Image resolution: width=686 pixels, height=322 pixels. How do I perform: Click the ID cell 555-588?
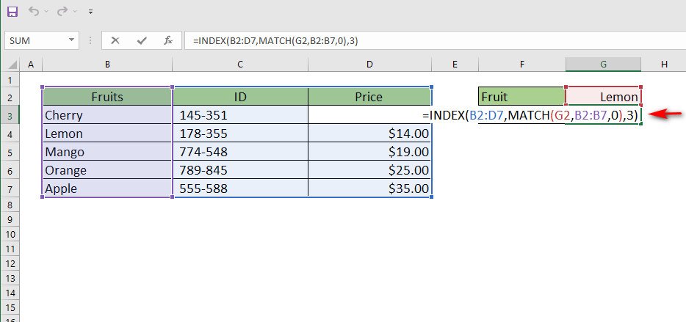[x=240, y=189]
